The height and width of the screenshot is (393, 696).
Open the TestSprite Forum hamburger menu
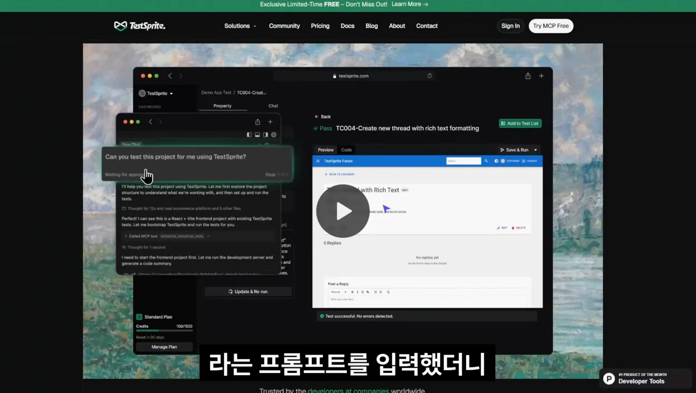coord(318,161)
